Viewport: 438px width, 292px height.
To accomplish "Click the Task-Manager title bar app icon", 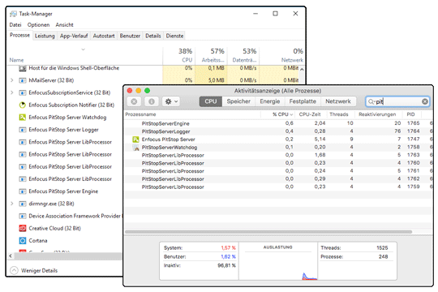I will [x=13, y=14].
